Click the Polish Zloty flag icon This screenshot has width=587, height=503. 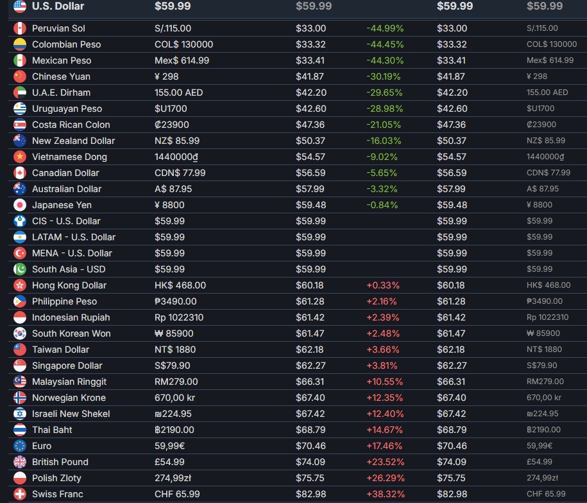click(20, 478)
